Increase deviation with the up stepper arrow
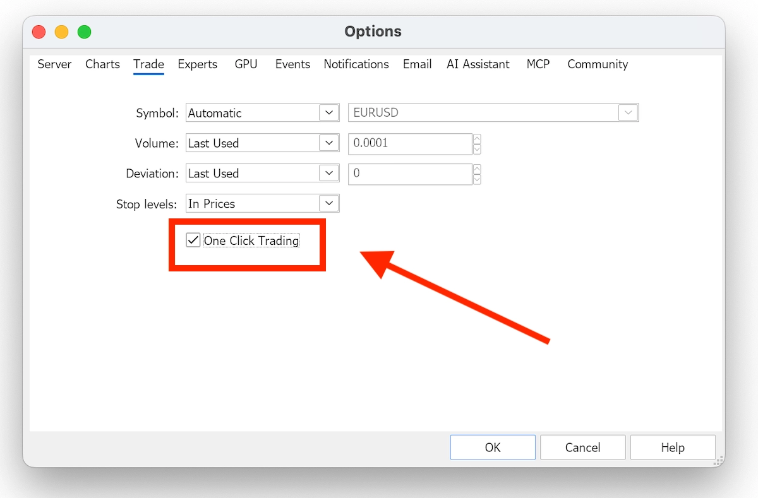Screen dimensions: 758x498 477,169
